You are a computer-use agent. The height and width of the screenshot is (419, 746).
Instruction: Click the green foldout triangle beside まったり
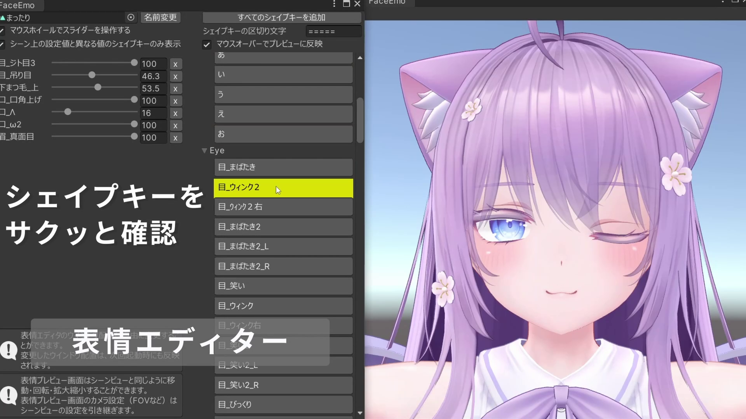pos(3,17)
